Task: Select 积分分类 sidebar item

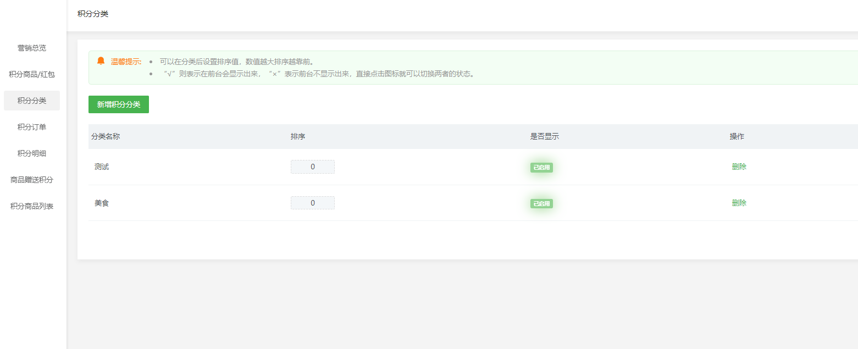Action: pos(32,101)
